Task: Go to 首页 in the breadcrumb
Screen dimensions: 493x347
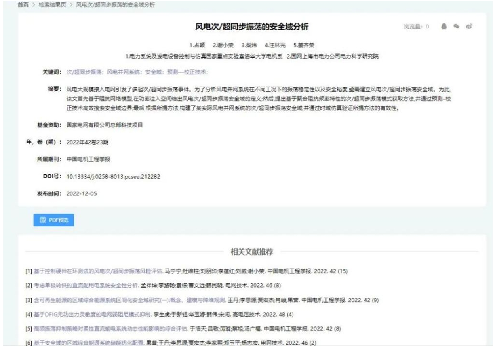Action: [x=24, y=6]
